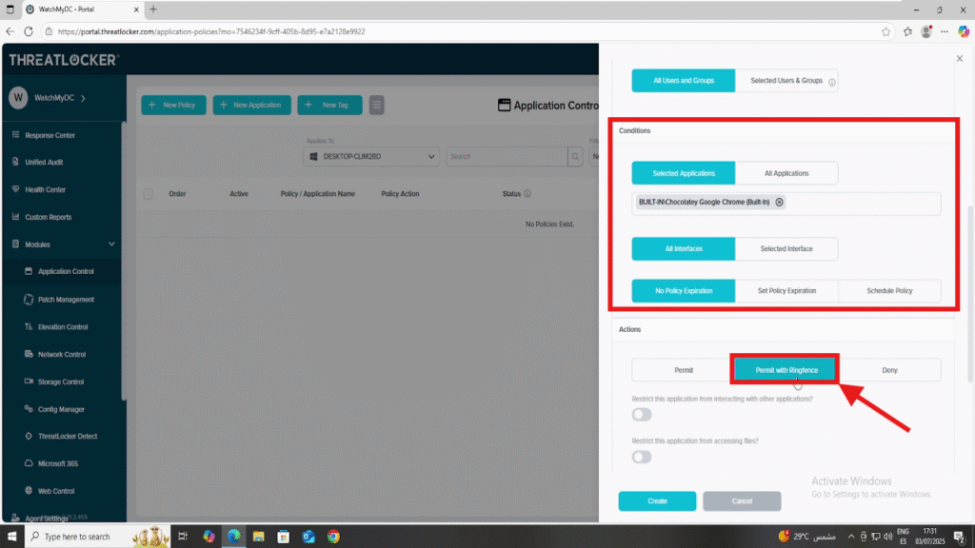
Task: Choose All Applications option
Action: [786, 173]
